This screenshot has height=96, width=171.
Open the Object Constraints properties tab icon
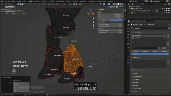coord(128,59)
